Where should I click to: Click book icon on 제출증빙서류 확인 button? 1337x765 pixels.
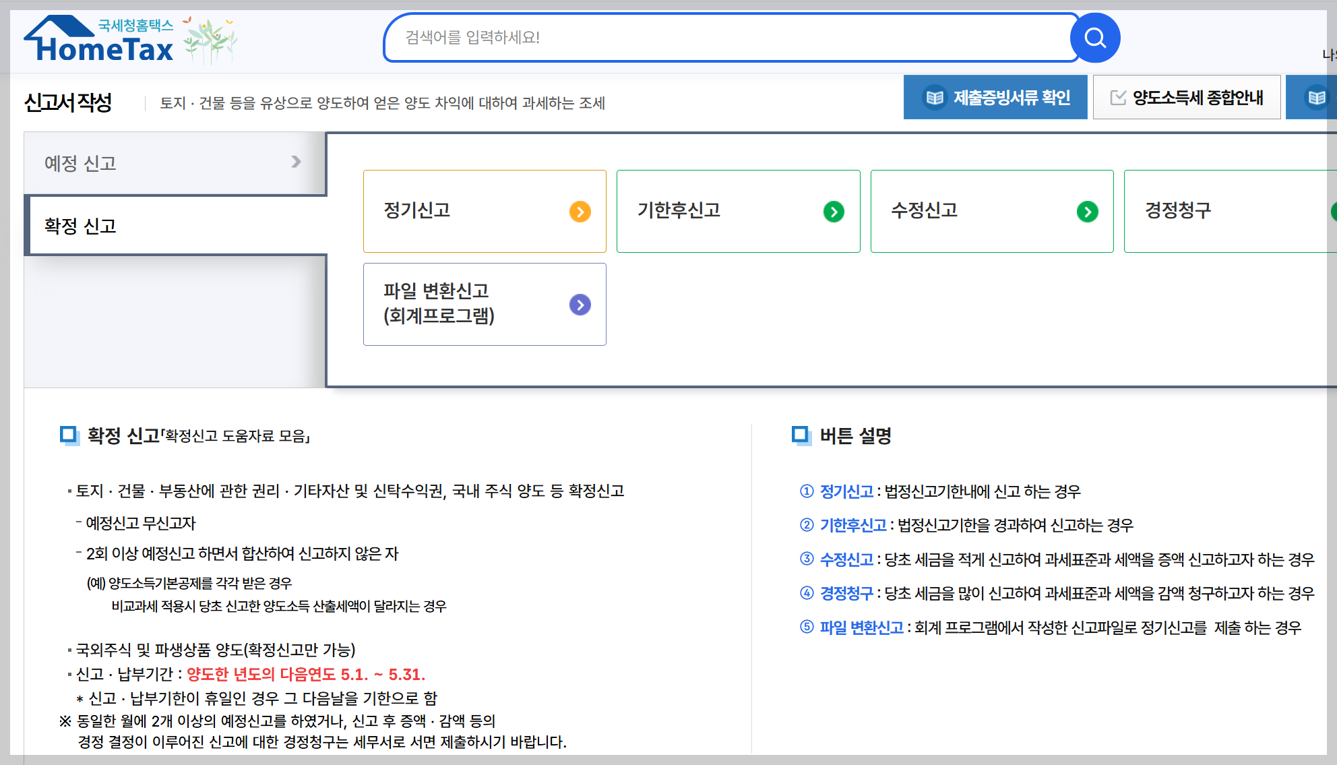(935, 98)
